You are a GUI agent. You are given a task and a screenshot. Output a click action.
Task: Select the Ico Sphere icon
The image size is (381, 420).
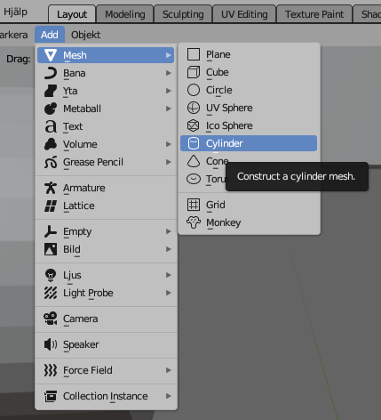[x=194, y=125]
